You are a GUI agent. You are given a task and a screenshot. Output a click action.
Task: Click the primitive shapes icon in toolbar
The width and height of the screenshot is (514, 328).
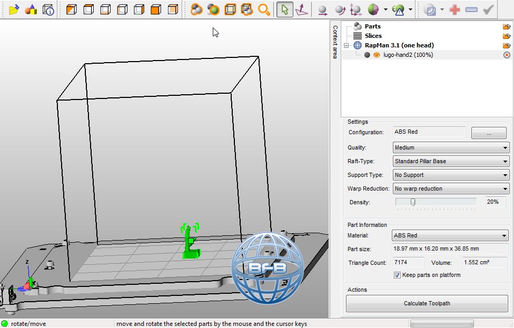(31, 9)
